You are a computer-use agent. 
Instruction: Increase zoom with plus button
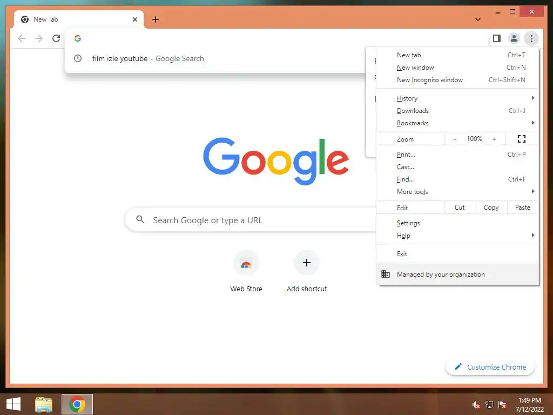pos(494,139)
